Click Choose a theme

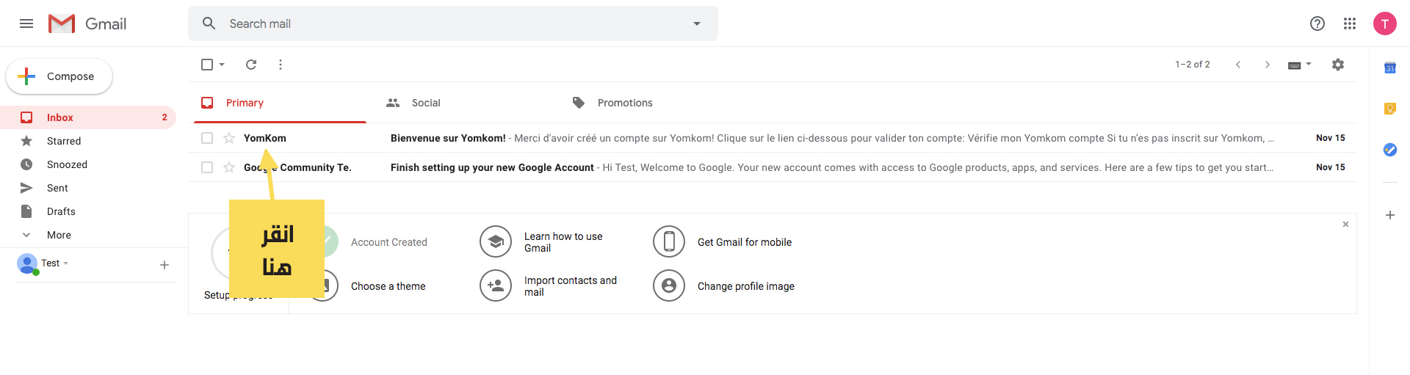388,286
